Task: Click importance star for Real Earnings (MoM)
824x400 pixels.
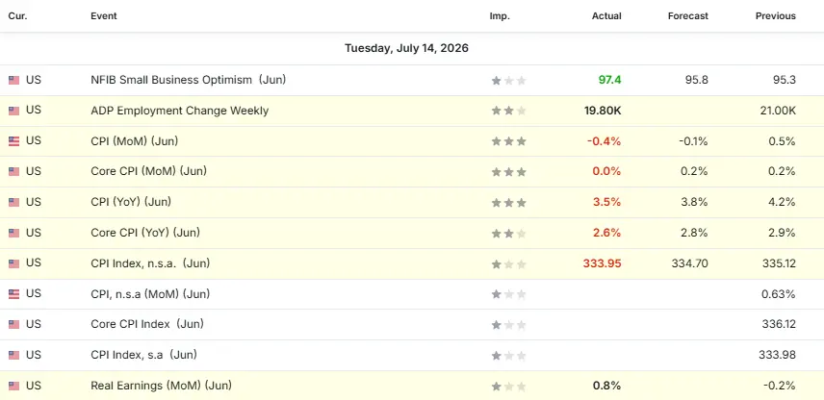Action: tap(508, 386)
